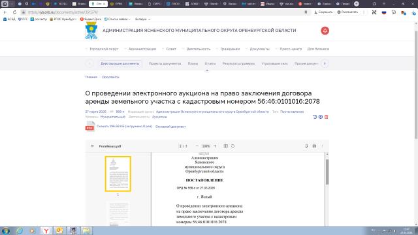Open Для бизнеса menu item

318,49
